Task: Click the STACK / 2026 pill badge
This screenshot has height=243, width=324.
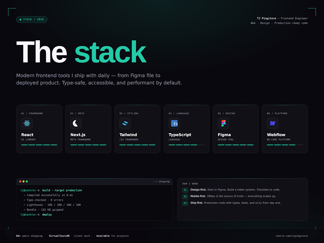Action: (x=32, y=19)
